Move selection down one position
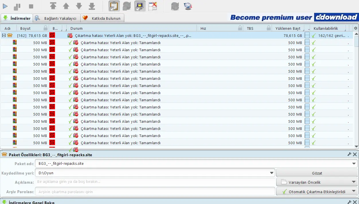The height and width of the screenshot is (204, 359). pos(79,6)
